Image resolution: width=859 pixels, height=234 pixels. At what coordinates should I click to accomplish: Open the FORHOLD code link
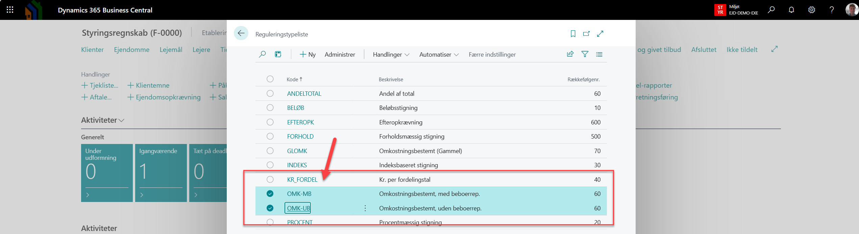click(300, 137)
